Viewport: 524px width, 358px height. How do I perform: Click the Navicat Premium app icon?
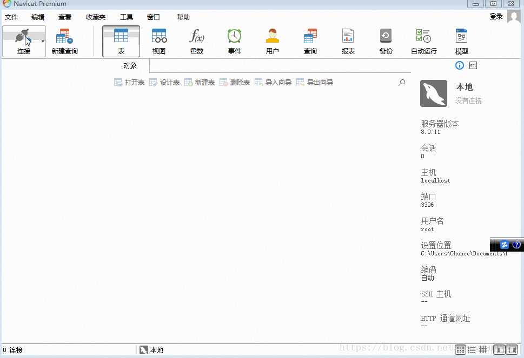coord(6,4)
